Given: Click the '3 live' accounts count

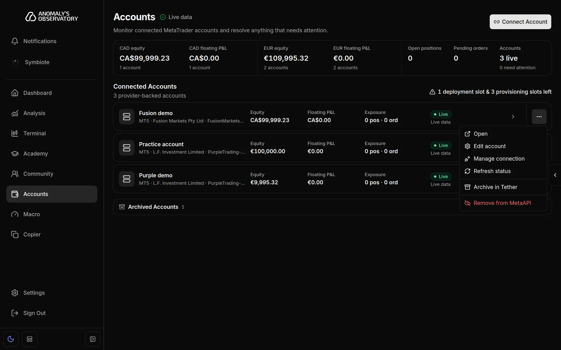Looking at the screenshot, I should coord(509,58).
